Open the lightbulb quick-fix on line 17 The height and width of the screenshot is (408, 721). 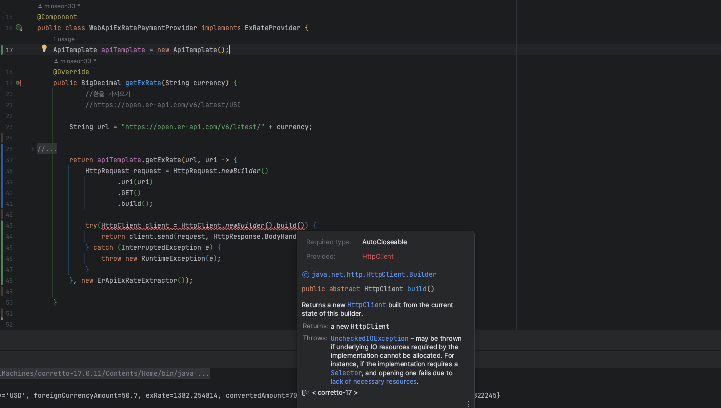[44, 48]
